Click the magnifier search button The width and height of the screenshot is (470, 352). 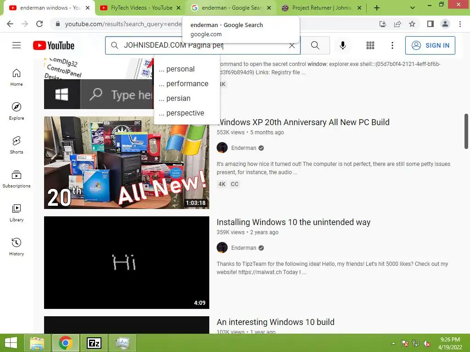click(315, 45)
